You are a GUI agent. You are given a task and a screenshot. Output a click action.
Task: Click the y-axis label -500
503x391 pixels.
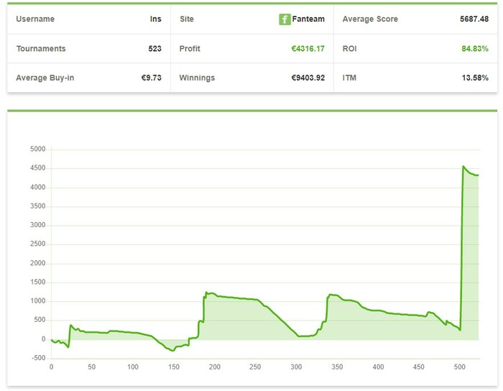[39, 358]
